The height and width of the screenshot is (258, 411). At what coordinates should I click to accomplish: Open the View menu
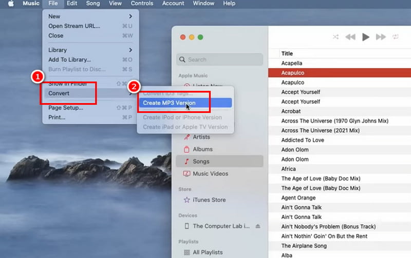click(x=115, y=4)
